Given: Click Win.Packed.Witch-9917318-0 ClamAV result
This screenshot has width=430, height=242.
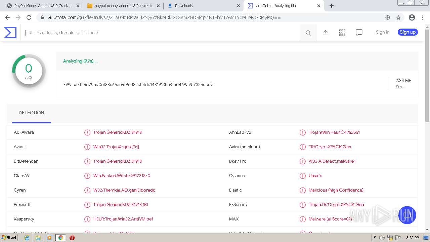Looking at the screenshot, I should pos(122,176).
